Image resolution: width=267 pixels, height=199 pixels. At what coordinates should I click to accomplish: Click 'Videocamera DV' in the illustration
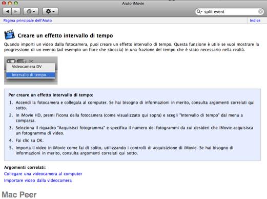[27, 67]
